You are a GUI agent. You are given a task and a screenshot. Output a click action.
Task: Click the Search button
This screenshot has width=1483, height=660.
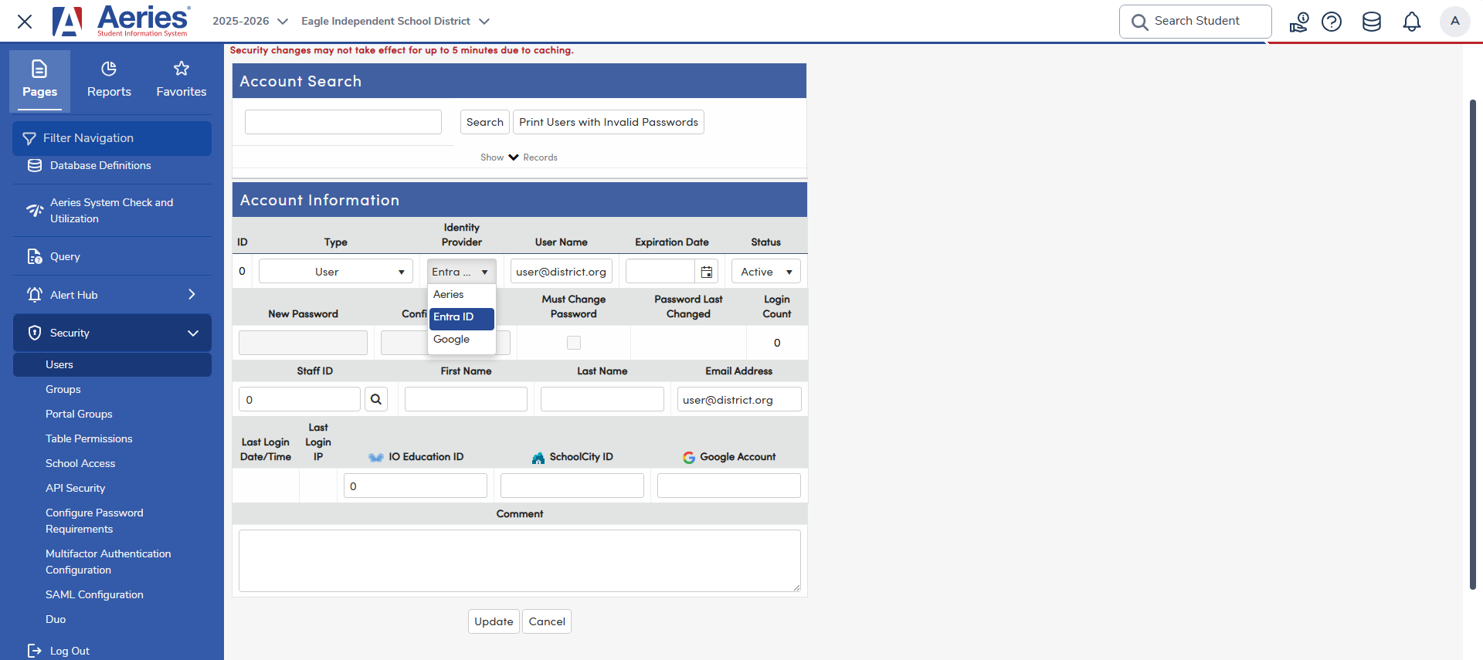click(x=485, y=122)
